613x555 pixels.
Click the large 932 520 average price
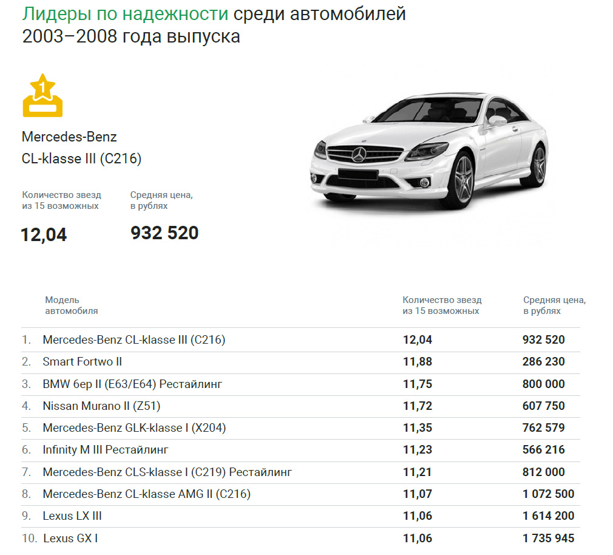coord(164,233)
